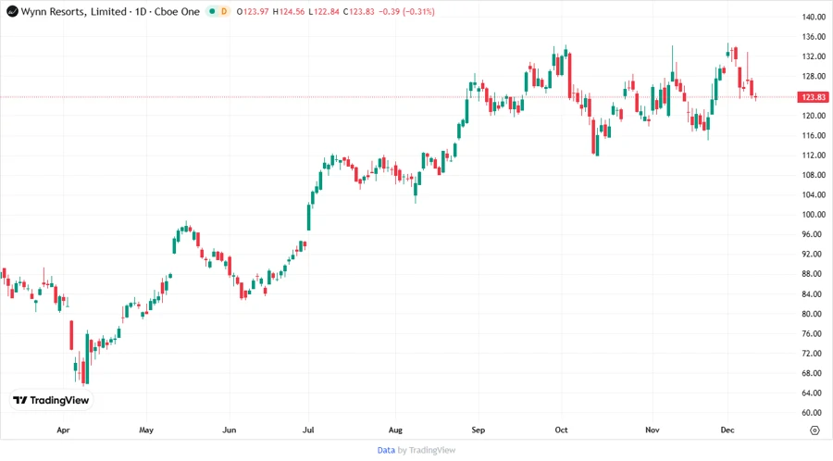Open the Data link below the chart
Viewport: 833px width, 461px height.
(386, 451)
